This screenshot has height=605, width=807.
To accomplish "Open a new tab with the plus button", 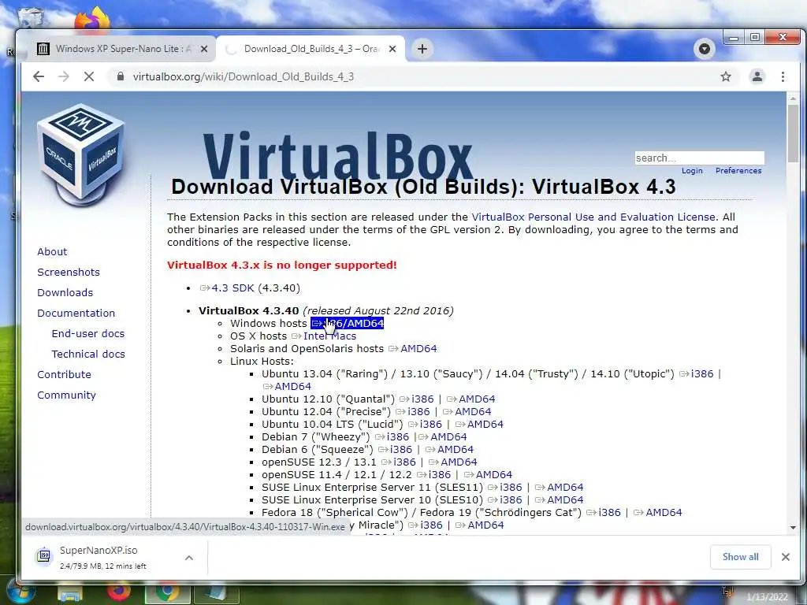I will coord(422,49).
